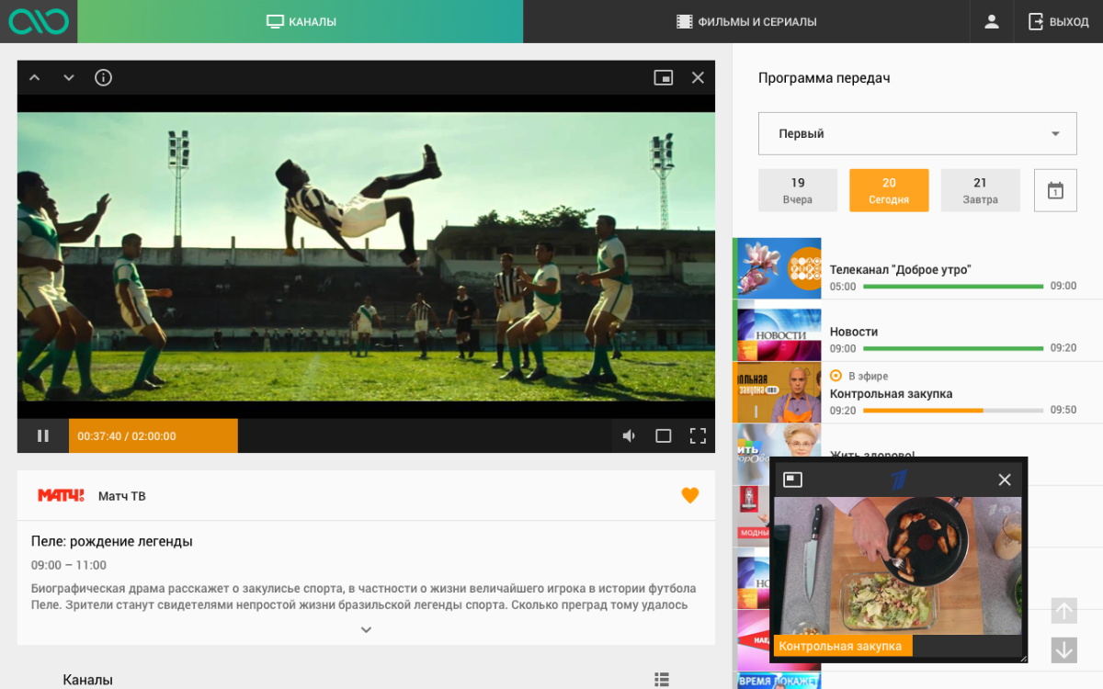Switch channel list view mode
1103x689 pixels.
(x=662, y=680)
